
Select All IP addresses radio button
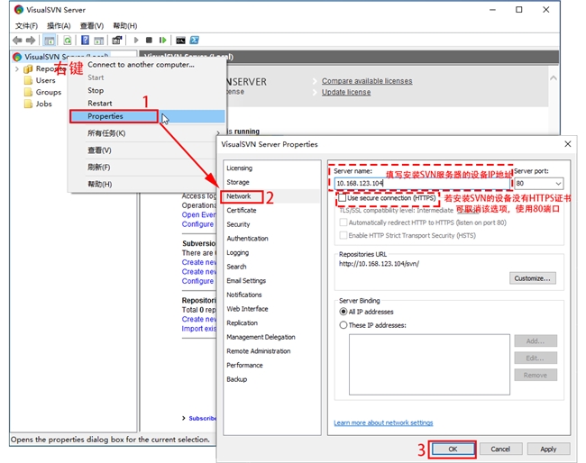[x=343, y=312]
